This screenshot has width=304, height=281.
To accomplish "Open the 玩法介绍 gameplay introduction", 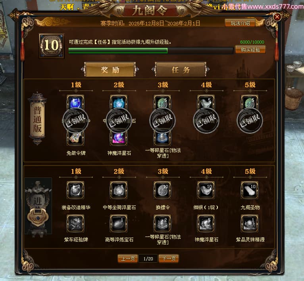I will [x=240, y=23].
